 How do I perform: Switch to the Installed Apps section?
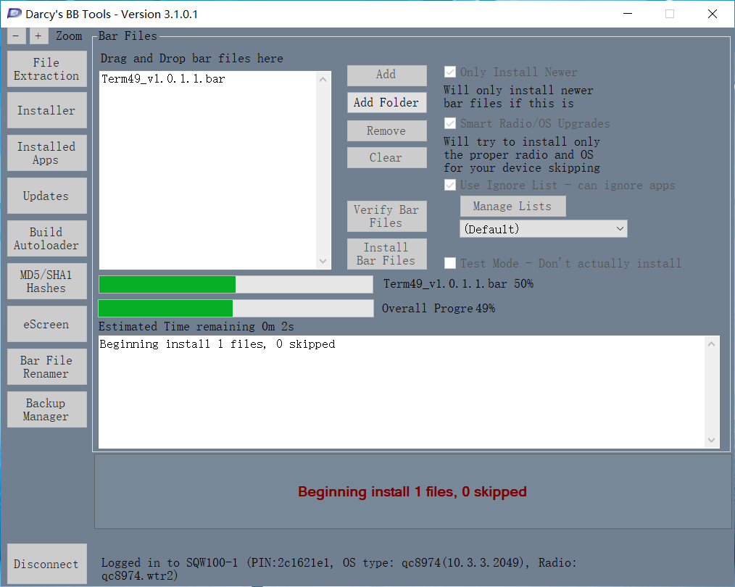(46, 153)
